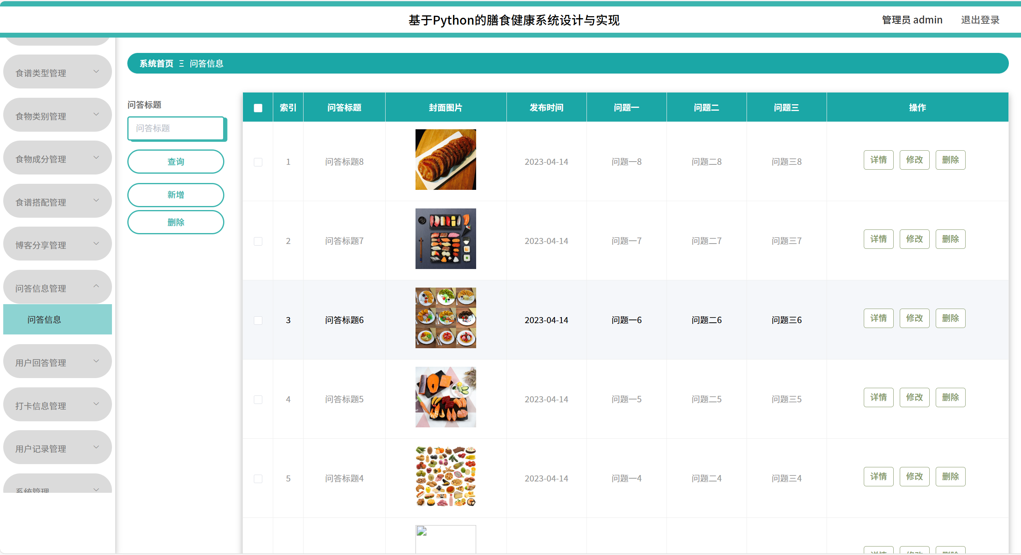Click the 查询 search button
Image resolution: width=1021 pixels, height=555 pixels.
[x=175, y=161]
